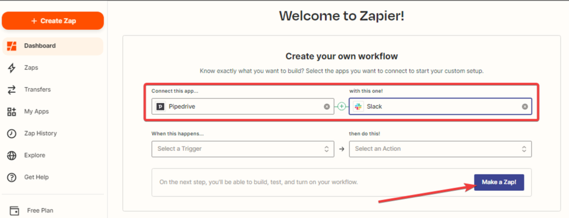Image resolution: width=569 pixels, height=218 pixels.
Task: Click the Create your own workflow heading
Action: click(342, 56)
